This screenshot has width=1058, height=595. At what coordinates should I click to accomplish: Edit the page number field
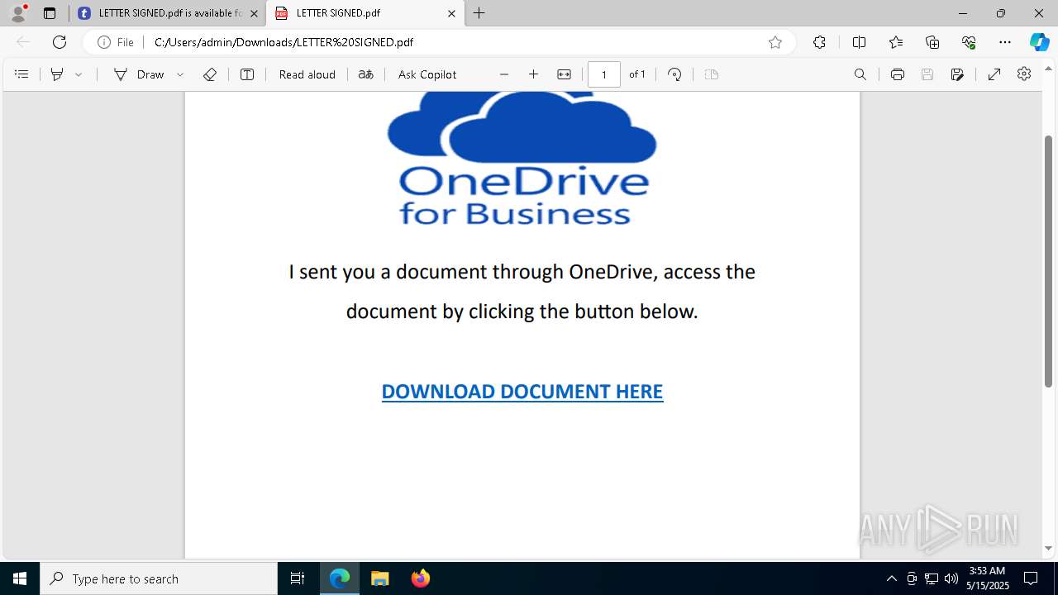pyautogui.click(x=604, y=74)
